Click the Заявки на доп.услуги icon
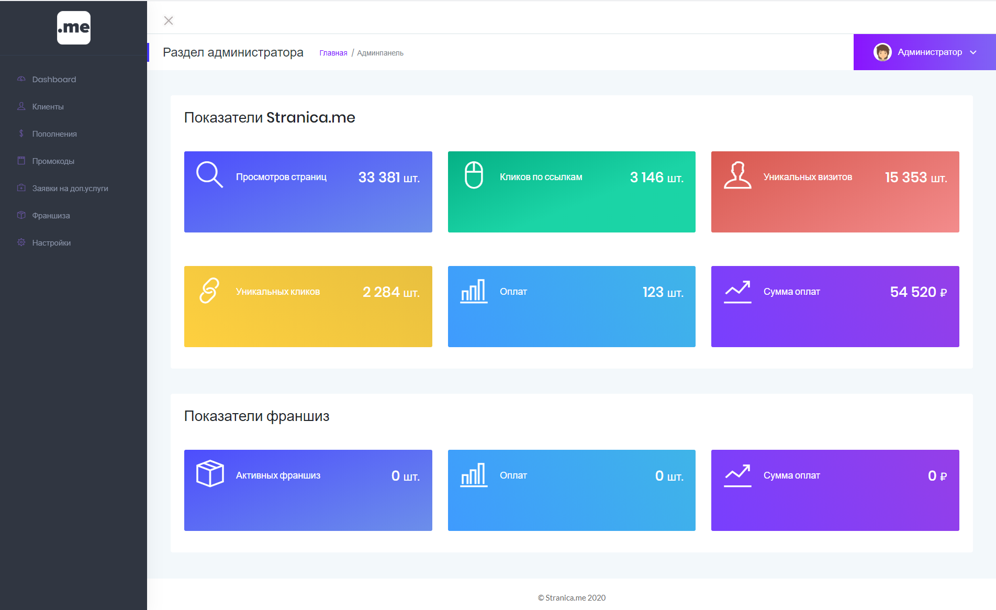 (21, 188)
